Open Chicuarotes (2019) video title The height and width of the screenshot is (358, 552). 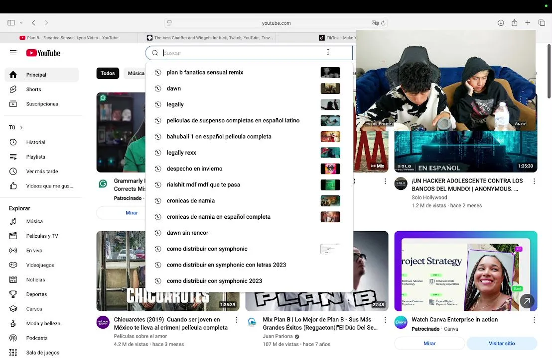coord(171,324)
